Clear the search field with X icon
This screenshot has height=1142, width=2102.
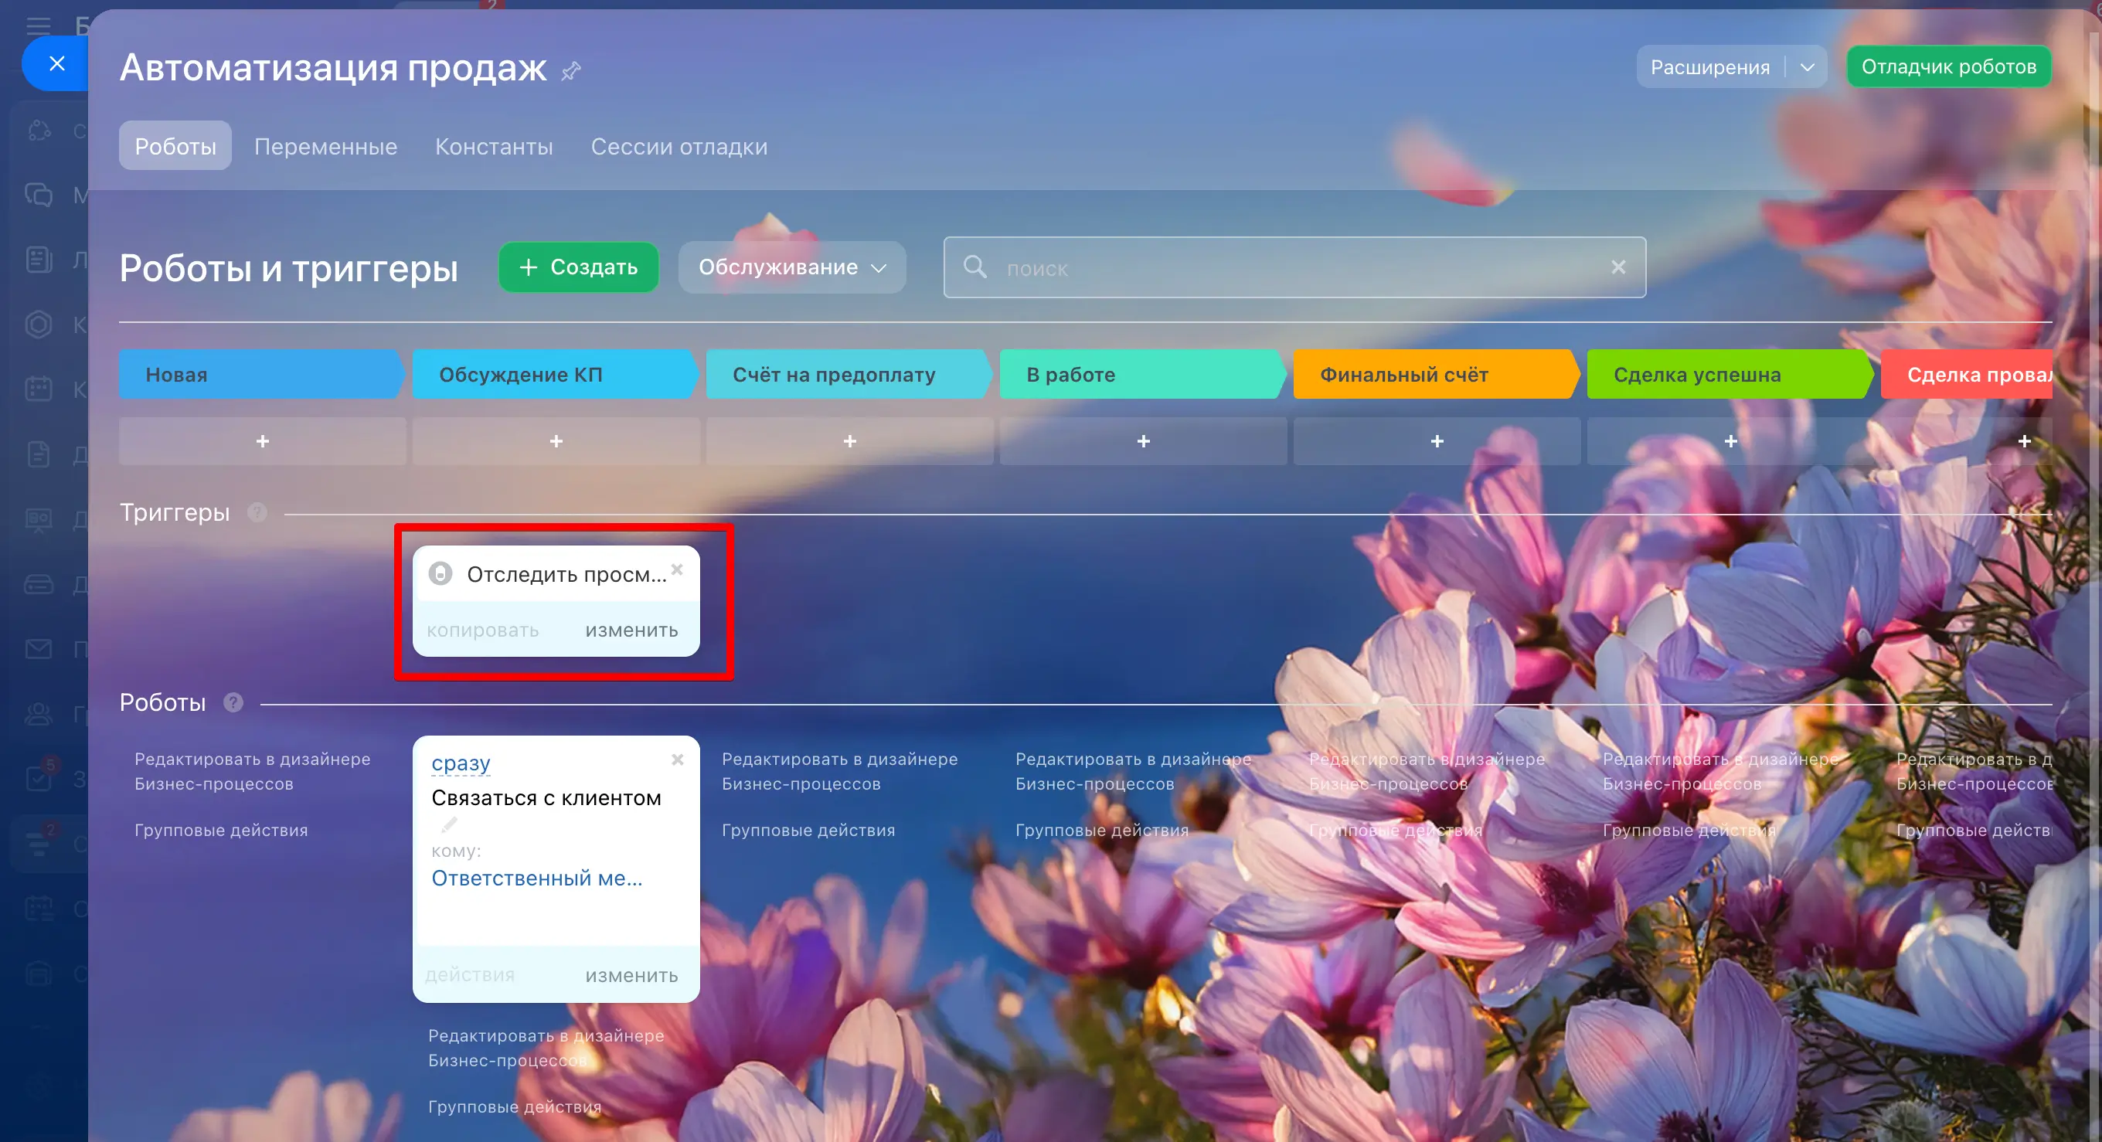click(x=1618, y=267)
